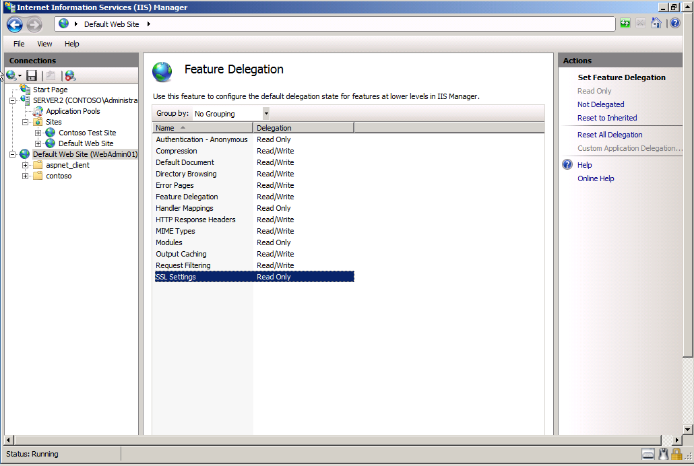
Task: Click the Online Help link
Action: click(x=596, y=178)
